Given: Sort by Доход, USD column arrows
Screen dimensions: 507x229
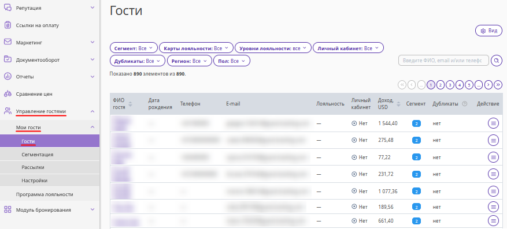Looking at the screenshot, I should click(399, 104).
